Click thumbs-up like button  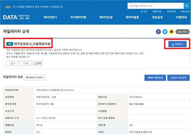pos(13,63)
